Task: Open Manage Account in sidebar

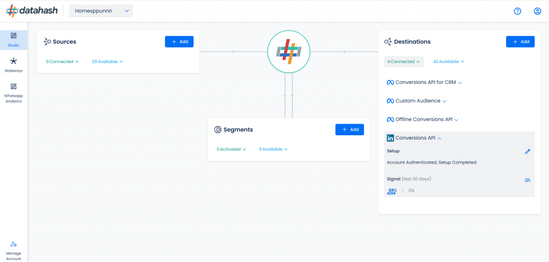Action: [13, 251]
